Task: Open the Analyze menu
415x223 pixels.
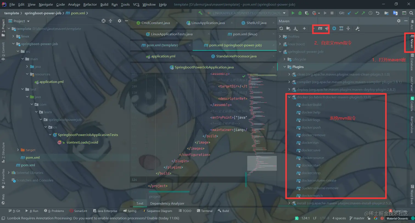Action: (74, 4)
